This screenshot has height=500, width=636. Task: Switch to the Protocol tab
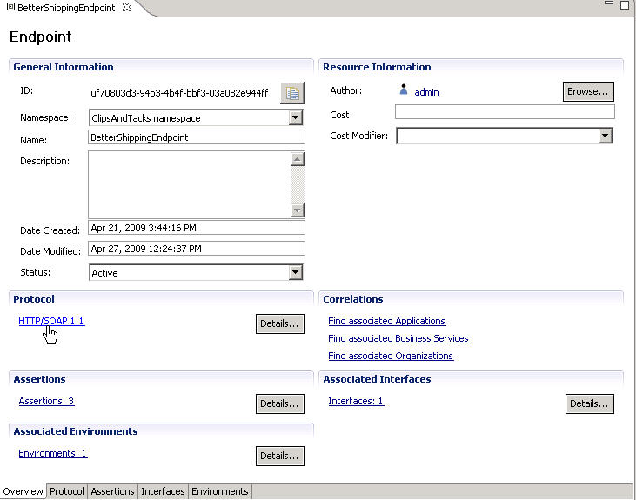(x=67, y=491)
